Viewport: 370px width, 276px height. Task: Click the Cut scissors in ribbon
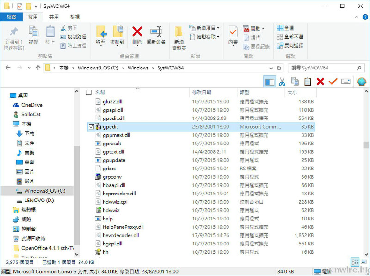click(63, 28)
